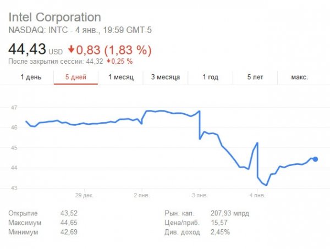Select the 5 дней tab

(75, 77)
